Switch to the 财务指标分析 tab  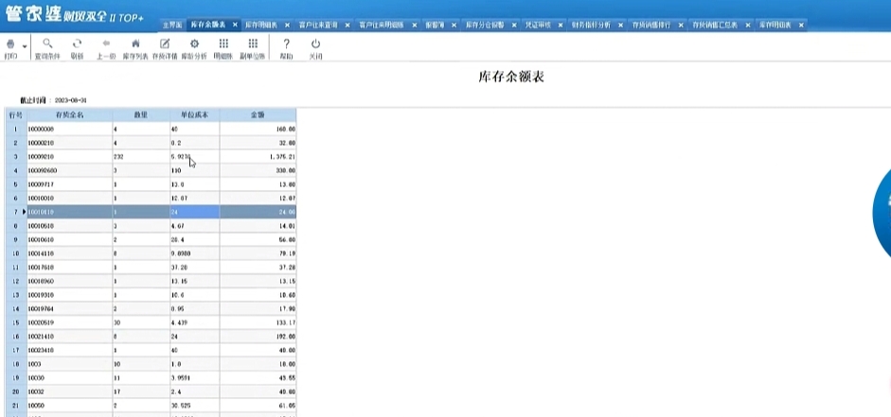(590, 24)
